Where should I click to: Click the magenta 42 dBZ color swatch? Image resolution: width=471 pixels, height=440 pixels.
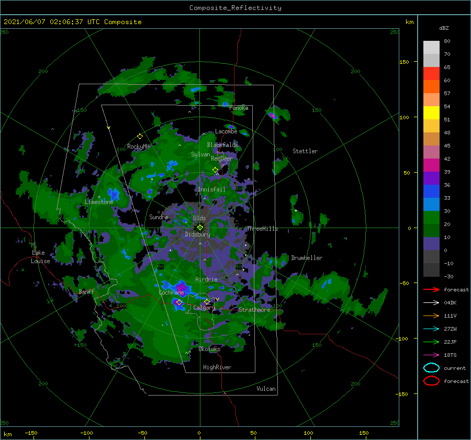click(431, 165)
